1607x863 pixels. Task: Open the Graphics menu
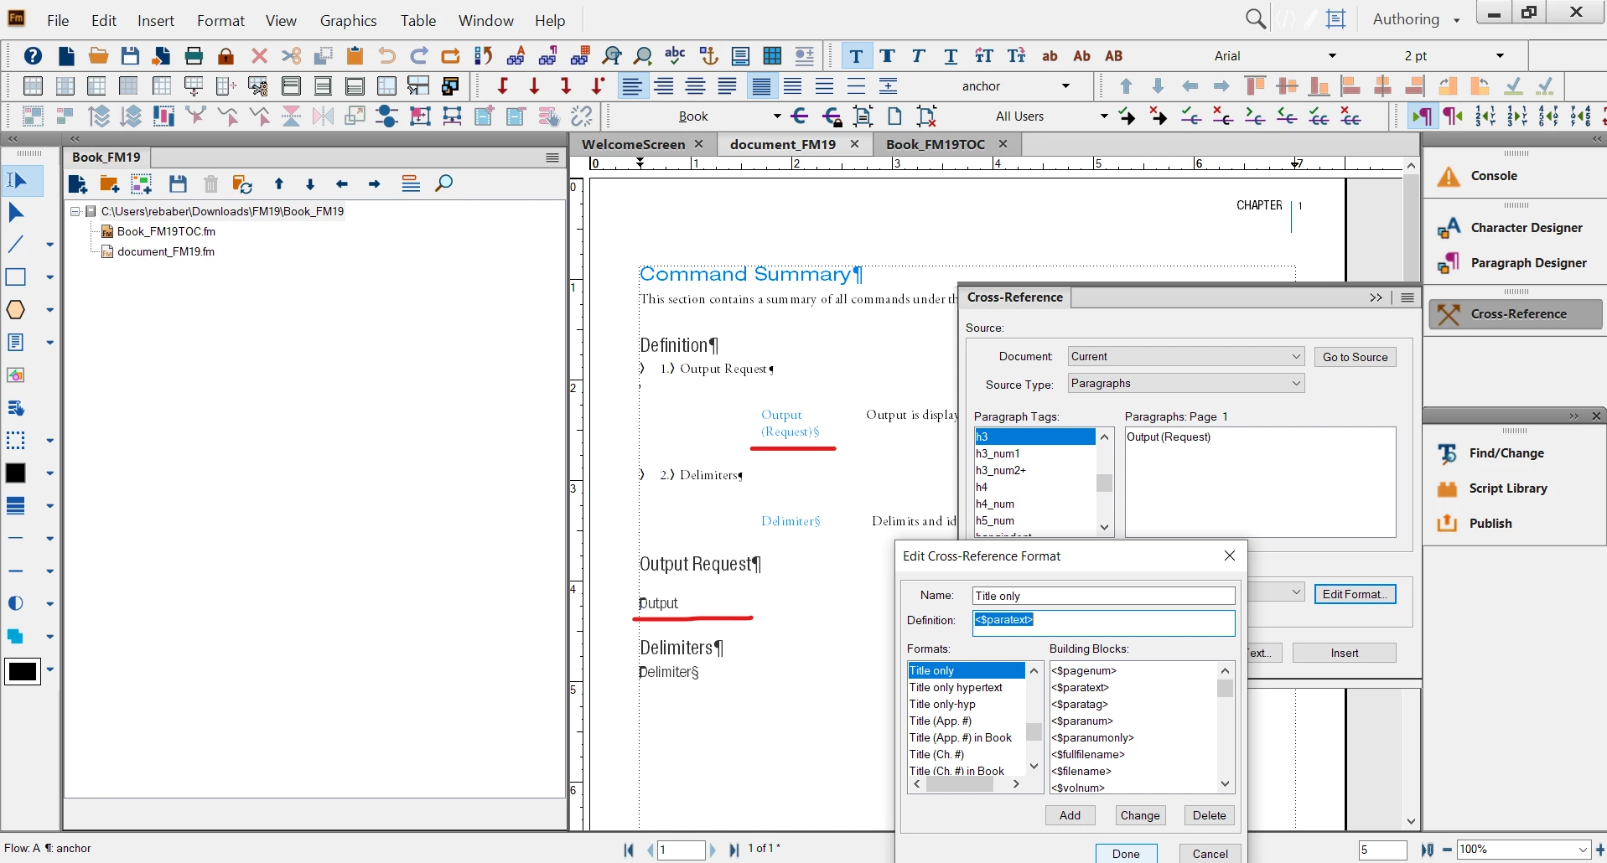pyautogui.click(x=348, y=21)
